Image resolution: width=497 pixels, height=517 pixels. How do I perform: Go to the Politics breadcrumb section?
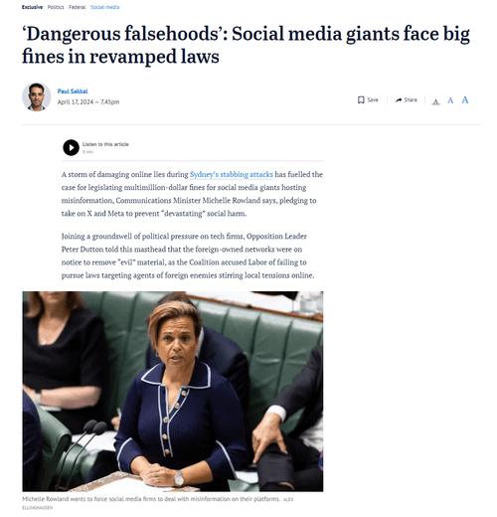point(56,7)
